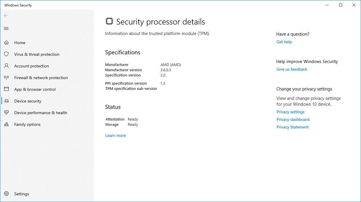The image size is (361, 202).
Task: Close the Windows Security window
Action: [x=354, y=5]
